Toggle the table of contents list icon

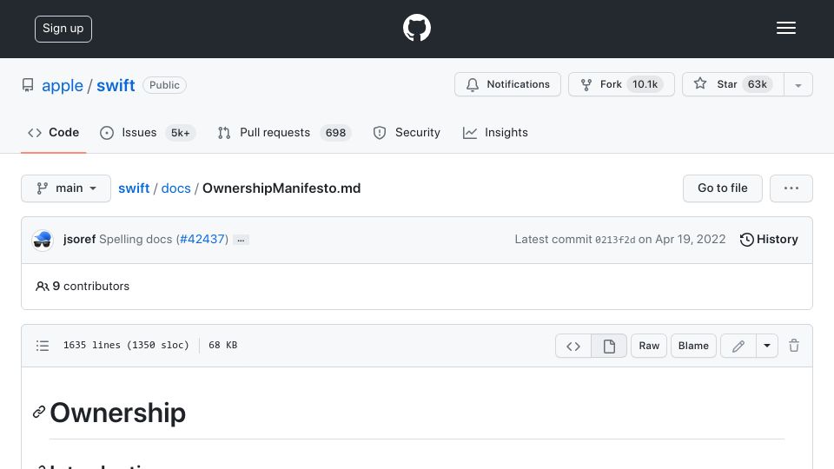click(x=43, y=346)
